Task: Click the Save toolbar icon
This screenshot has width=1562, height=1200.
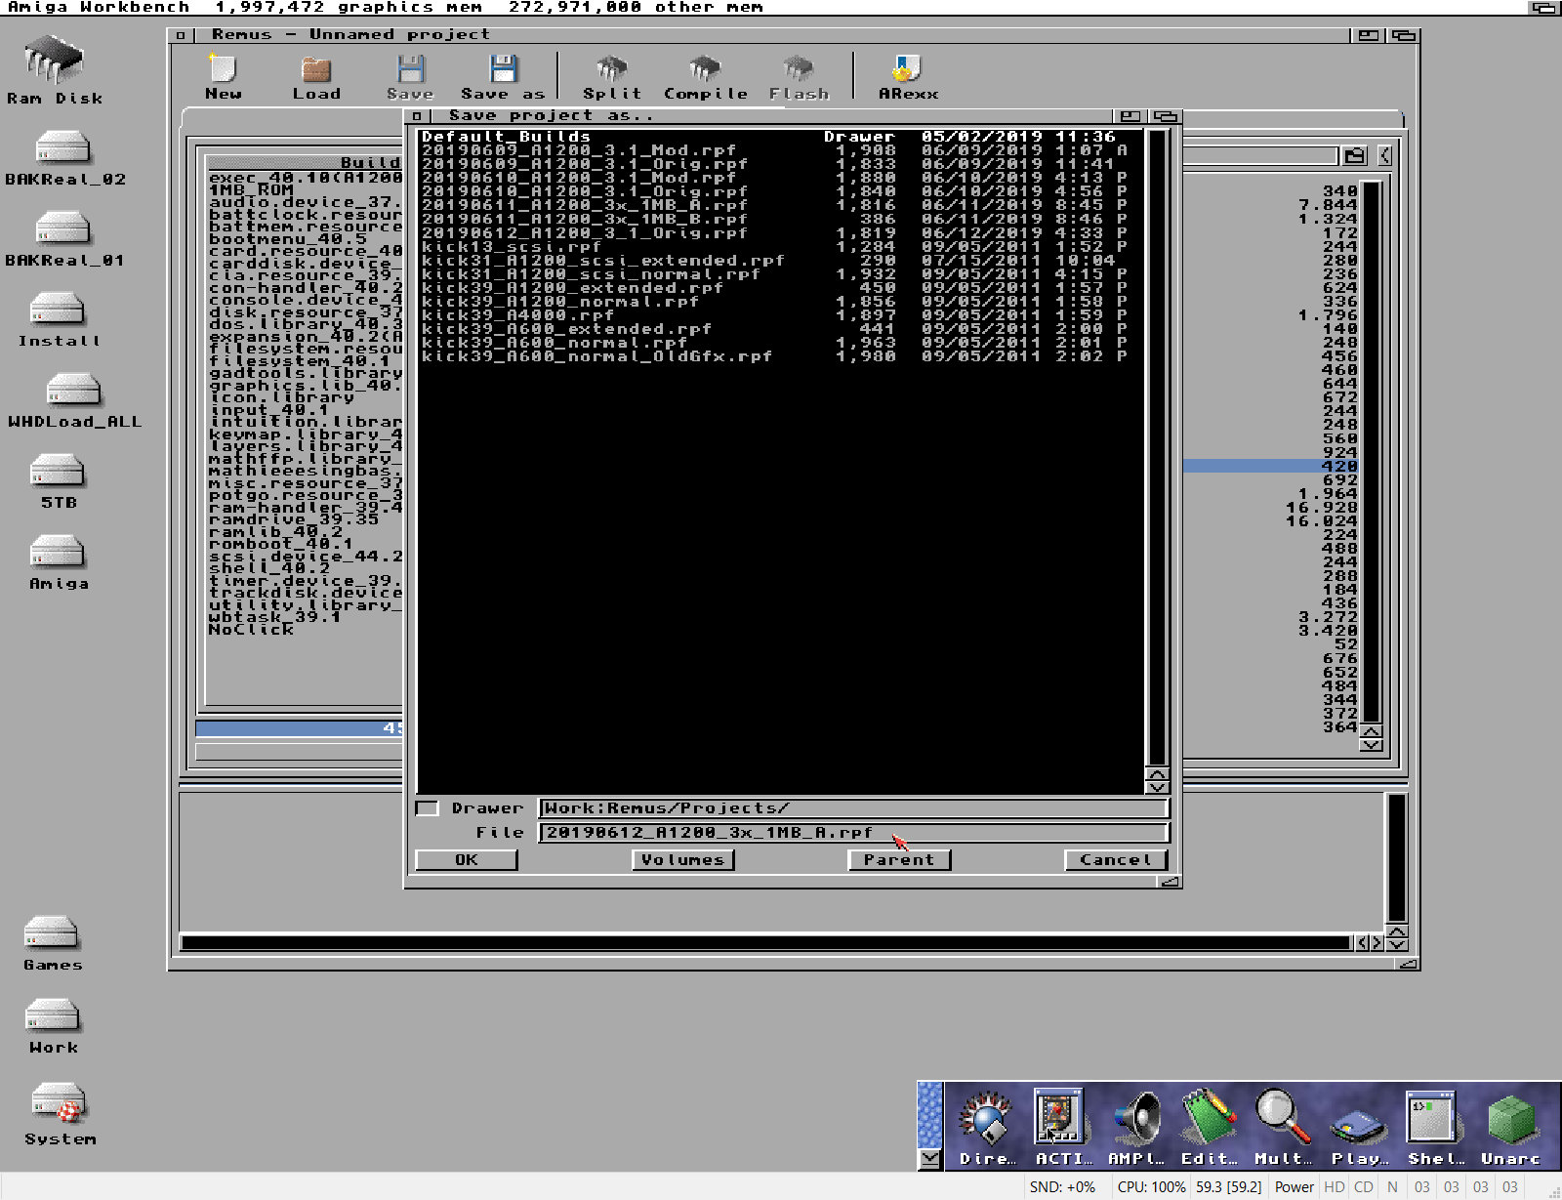Action: [x=410, y=77]
